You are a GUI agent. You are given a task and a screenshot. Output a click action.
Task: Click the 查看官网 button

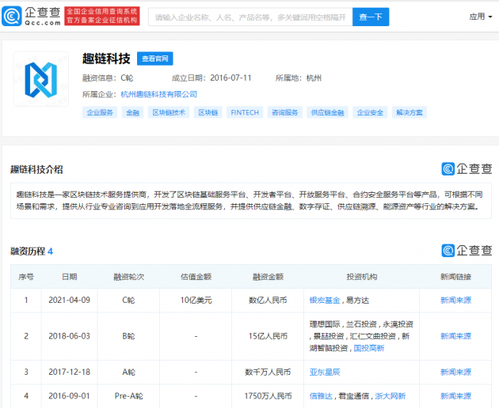[x=154, y=59]
